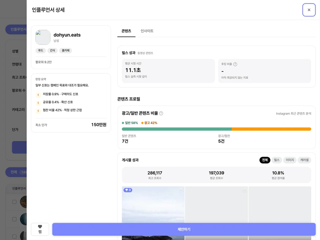
Task: Open the 후킹 비율 help icon
Action: 235,64
